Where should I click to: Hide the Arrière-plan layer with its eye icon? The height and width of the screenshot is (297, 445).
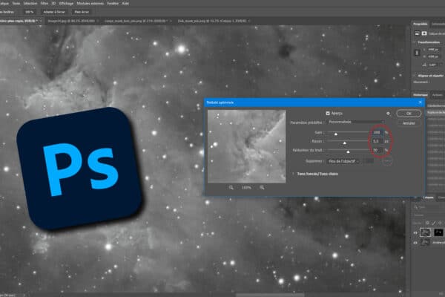click(415, 243)
